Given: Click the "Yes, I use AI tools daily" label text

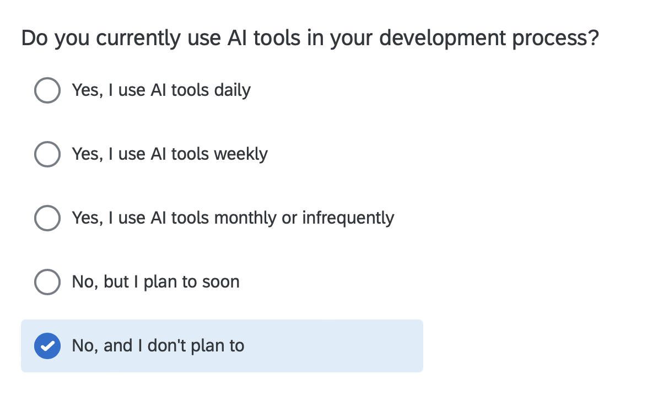Looking at the screenshot, I should tap(161, 90).
